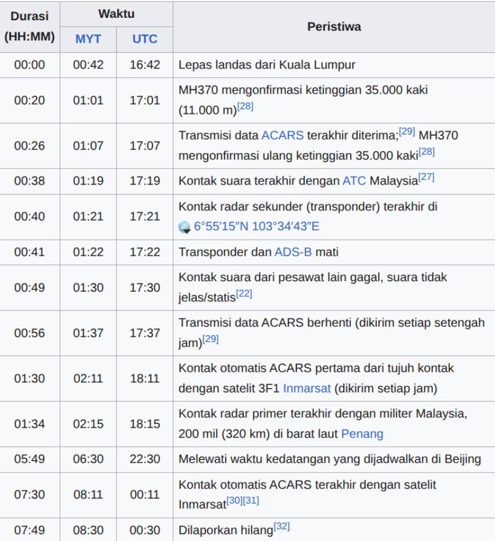Visit the Penang link
Viewport: 495px width, 541px height.
pos(362,433)
